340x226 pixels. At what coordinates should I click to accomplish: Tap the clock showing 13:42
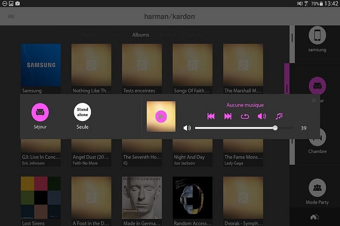click(x=331, y=3)
